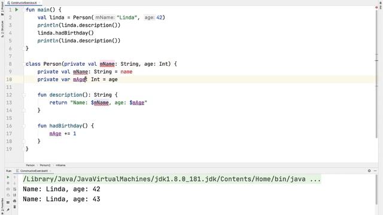
Task: Collapse the main function fold at line 6
Action: 24,48
